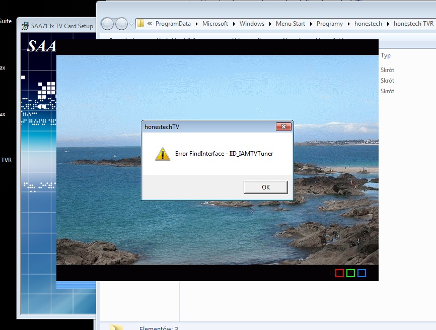Navigate to ProgramData in the address bar
Viewport: 436px width, 330px height.
[173, 24]
